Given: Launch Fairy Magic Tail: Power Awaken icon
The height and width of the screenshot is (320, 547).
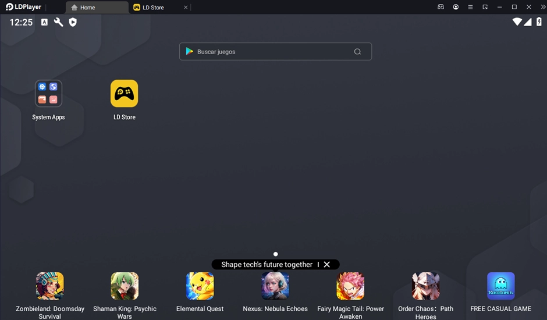Looking at the screenshot, I should [x=350, y=286].
